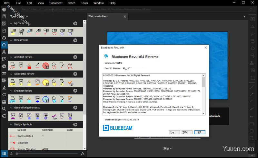258x158 pixels.
Task: Select the Tool Chest briefcase icon
Action: (4, 45)
